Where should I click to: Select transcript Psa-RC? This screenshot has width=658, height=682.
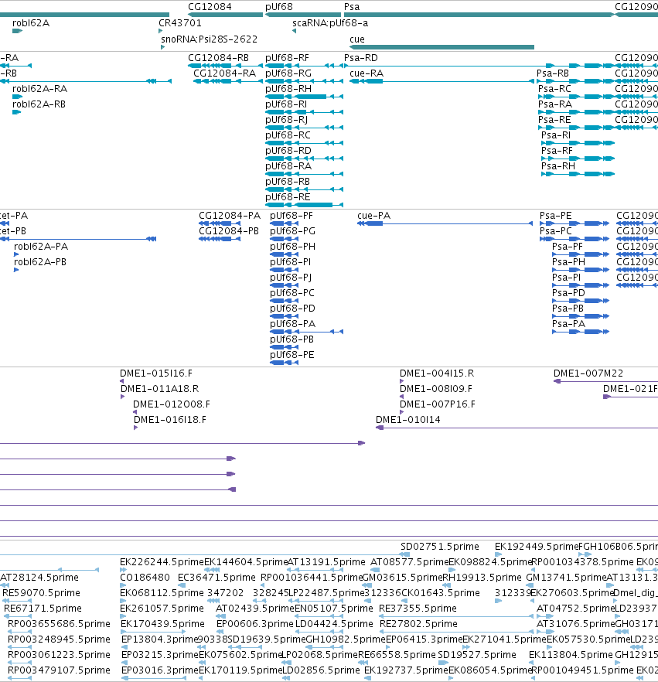554,89
